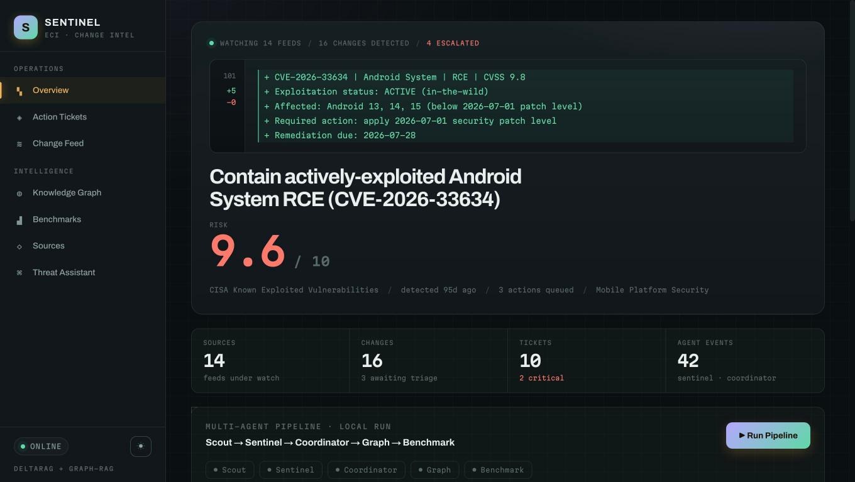The height and width of the screenshot is (482, 855).
Task: Click the 9.6 risk score
Action: tap(247, 251)
